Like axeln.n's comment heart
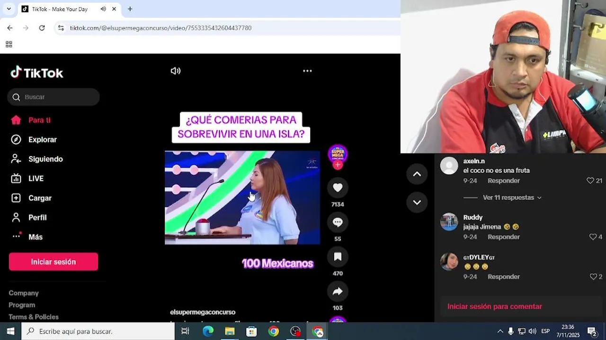The width and height of the screenshot is (606, 340). coord(590,181)
